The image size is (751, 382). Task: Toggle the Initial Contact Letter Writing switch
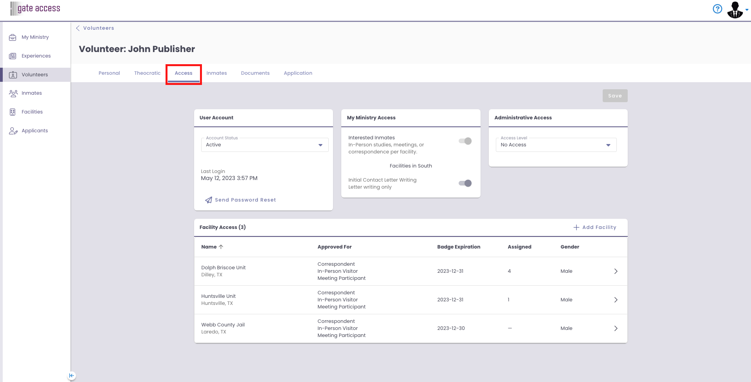465,183
